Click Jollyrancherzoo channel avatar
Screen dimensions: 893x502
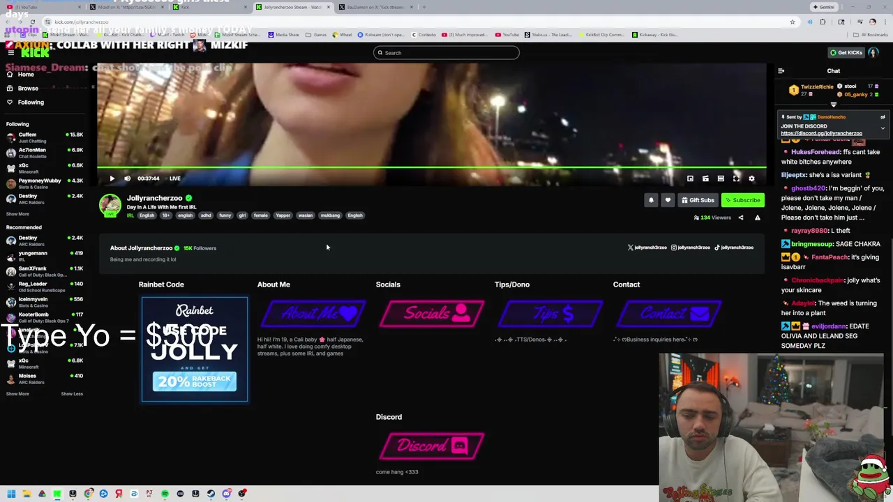pyautogui.click(x=110, y=205)
